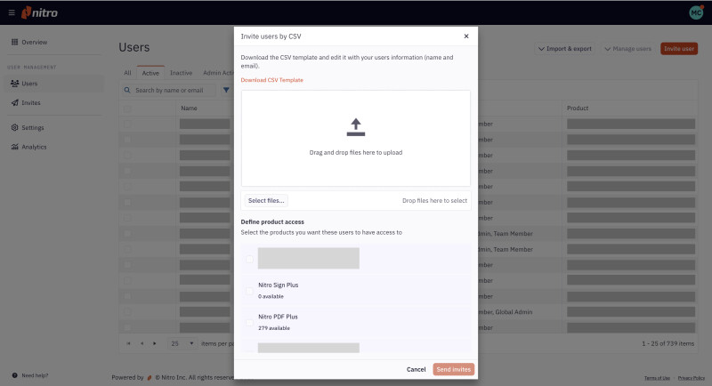This screenshot has width=712, height=386.
Task: Click the Select files... button
Action: tap(266, 200)
